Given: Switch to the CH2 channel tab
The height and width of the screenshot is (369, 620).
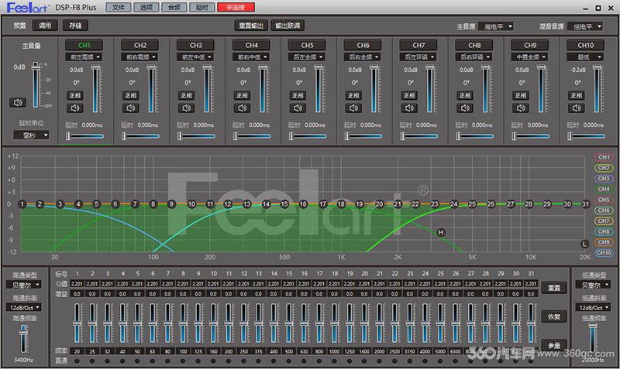Looking at the screenshot, I should point(140,45).
